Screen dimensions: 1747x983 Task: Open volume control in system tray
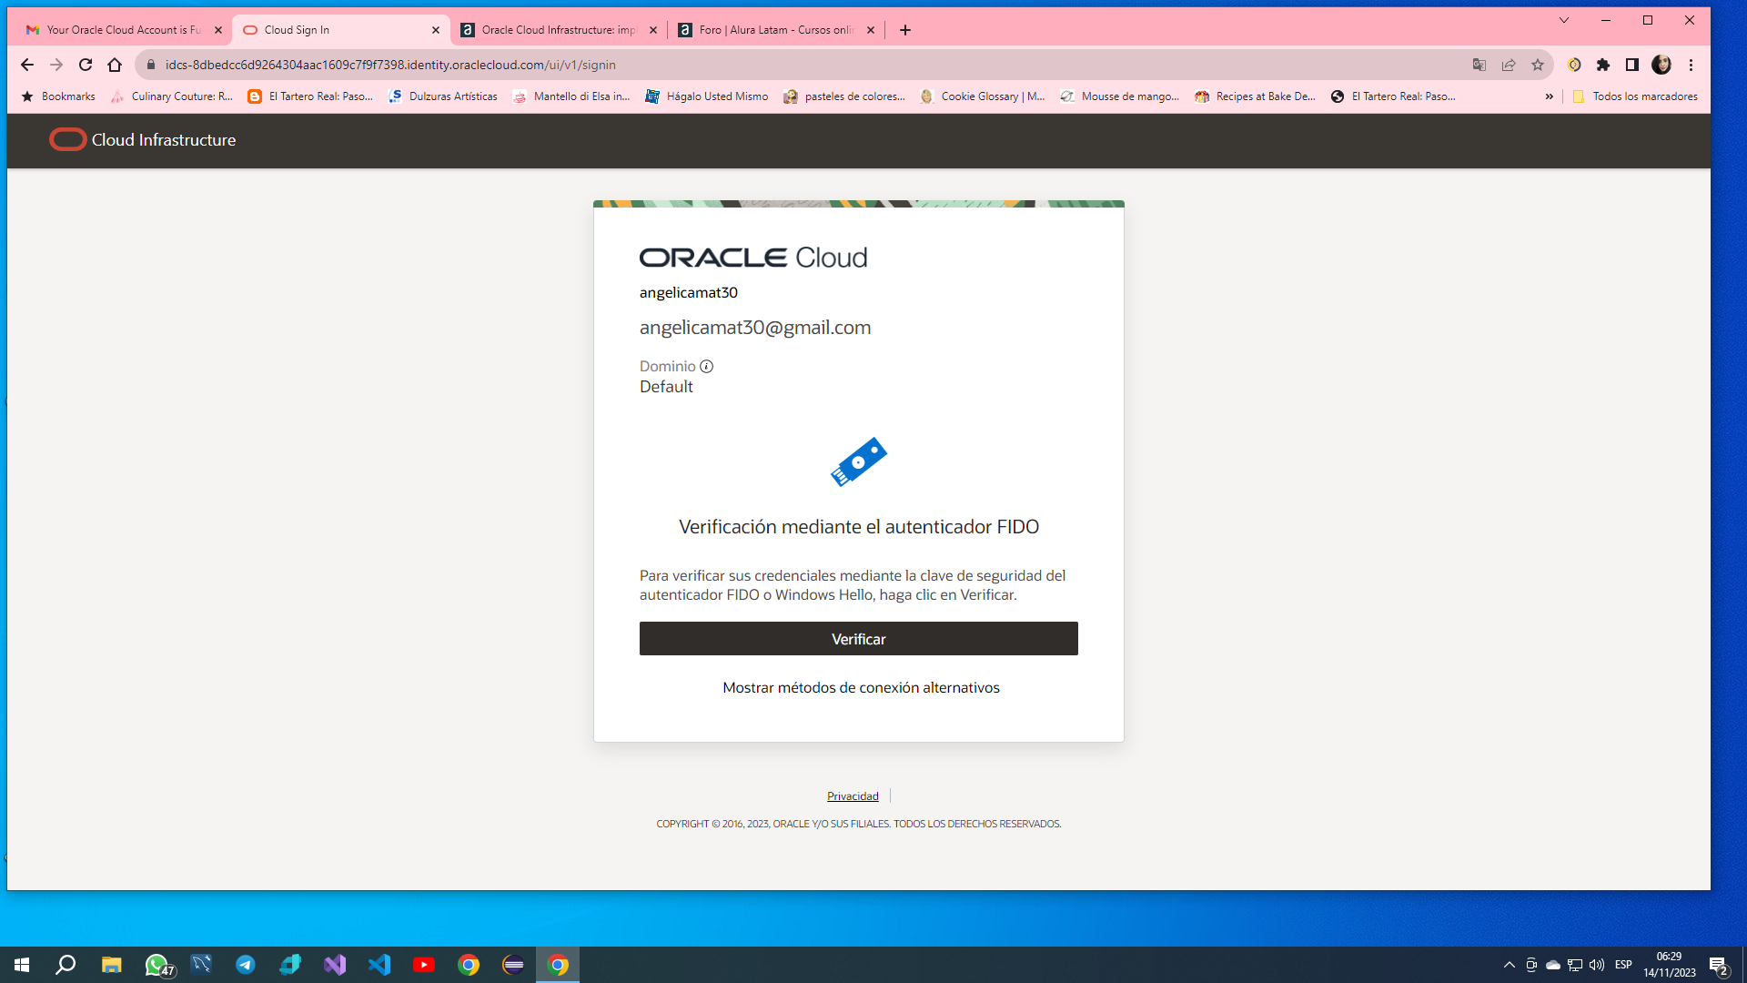coord(1597,965)
